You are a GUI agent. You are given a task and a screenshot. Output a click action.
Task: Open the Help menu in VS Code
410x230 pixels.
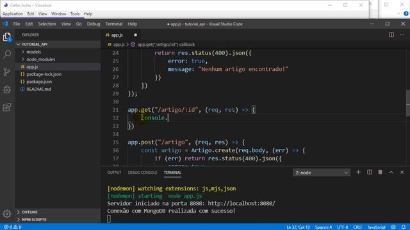(x=133, y=24)
